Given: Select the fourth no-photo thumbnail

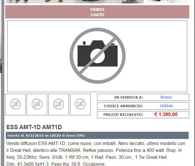Looking at the screenshot, I should [x=80, y=104].
